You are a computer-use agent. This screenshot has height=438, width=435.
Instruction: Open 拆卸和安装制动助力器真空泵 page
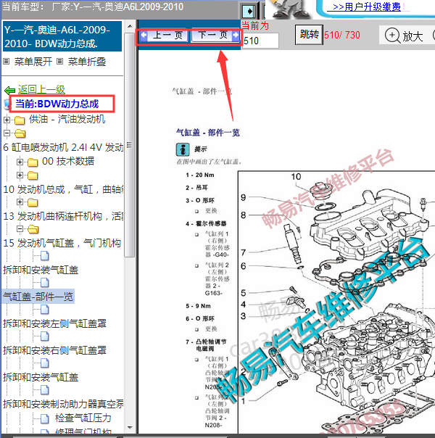click(x=63, y=404)
